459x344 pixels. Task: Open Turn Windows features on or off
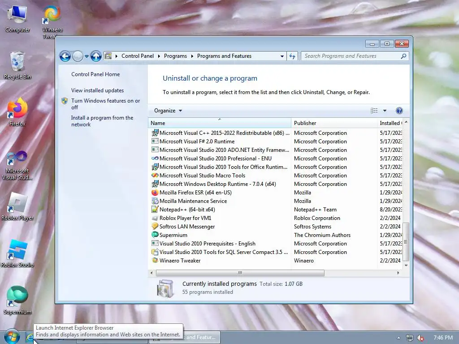[x=105, y=104]
